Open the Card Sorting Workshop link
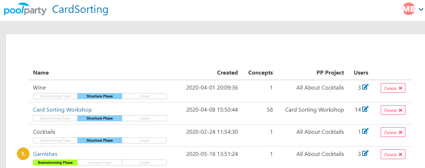 [62, 110]
